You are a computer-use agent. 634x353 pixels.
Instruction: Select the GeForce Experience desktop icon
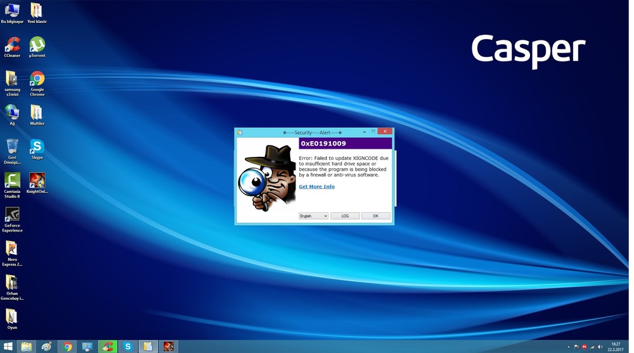[x=12, y=220]
